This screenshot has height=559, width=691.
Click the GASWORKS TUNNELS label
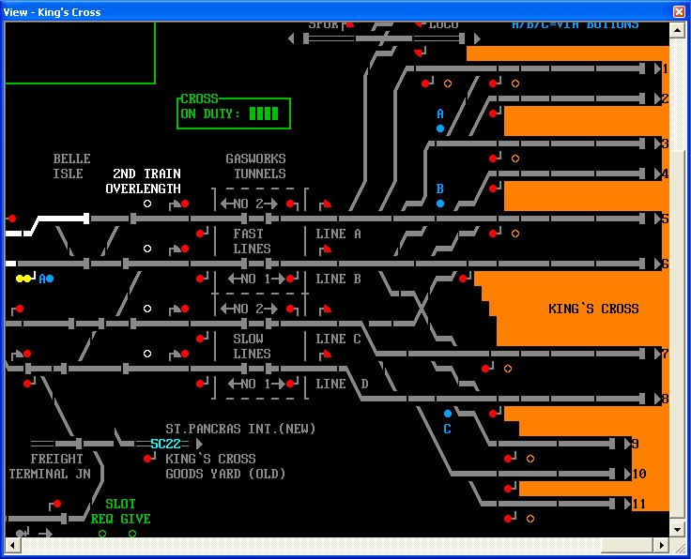256,166
